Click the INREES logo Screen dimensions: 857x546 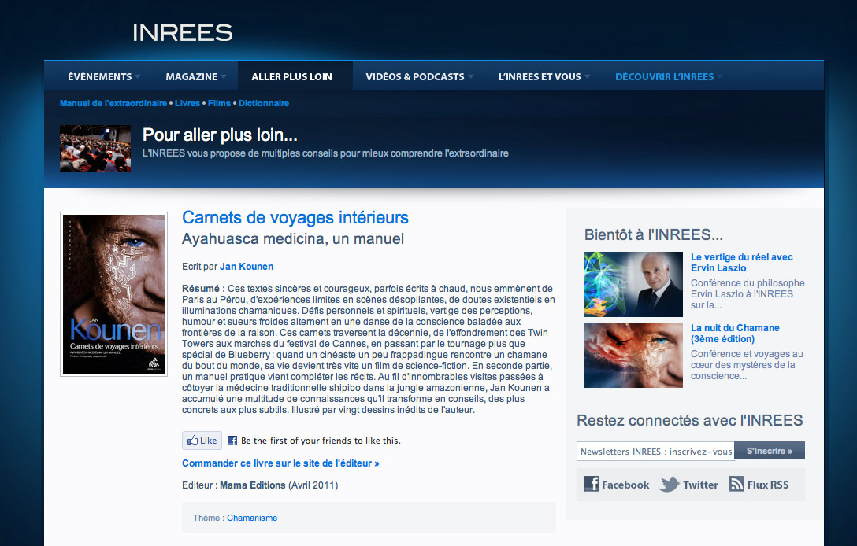pos(182,32)
